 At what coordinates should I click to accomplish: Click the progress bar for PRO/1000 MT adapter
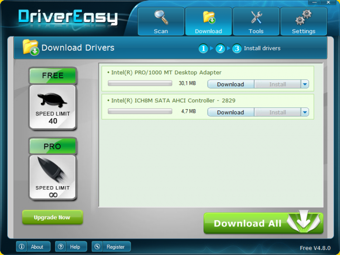coord(140,83)
